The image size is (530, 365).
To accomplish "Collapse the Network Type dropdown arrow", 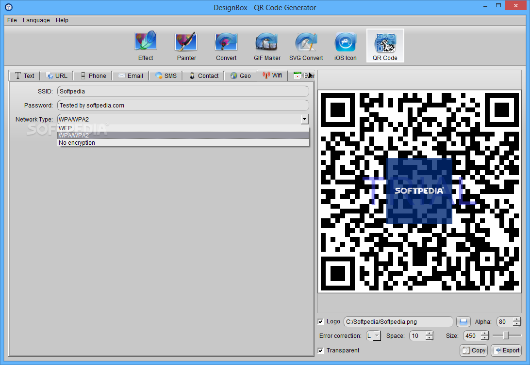I will coord(304,119).
